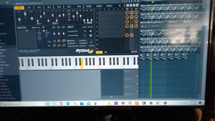The image size is (215, 121).
Task: Select the Percussion category in the browser
Action: click(x=4, y=80)
